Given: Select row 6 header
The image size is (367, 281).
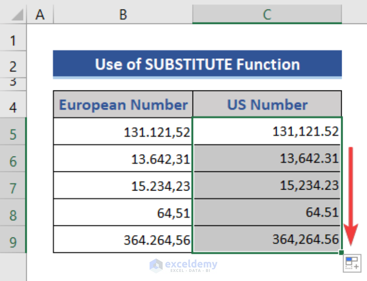Looking at the screenshot, I should pos(13,158).
